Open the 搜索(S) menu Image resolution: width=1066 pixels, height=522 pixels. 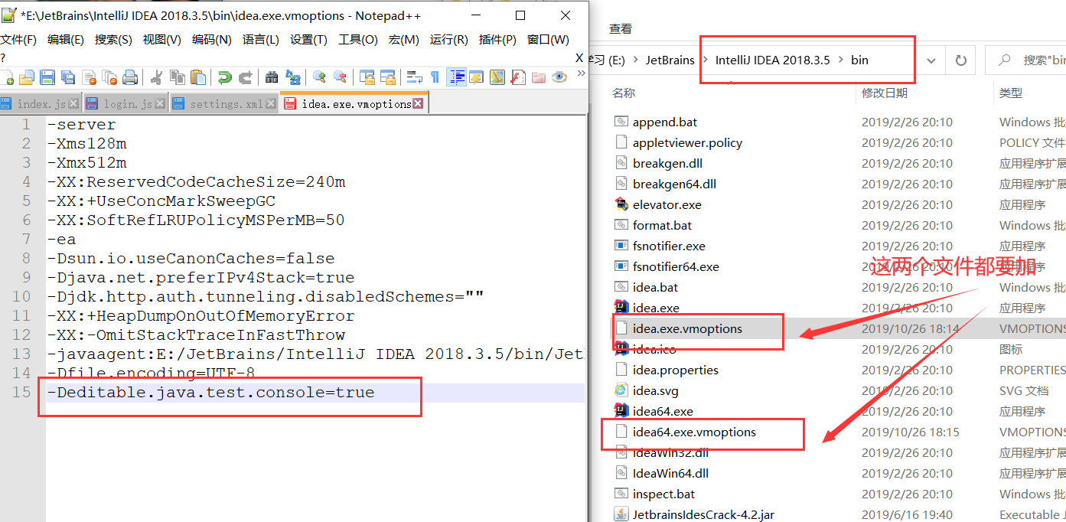[x=113, y=40]
